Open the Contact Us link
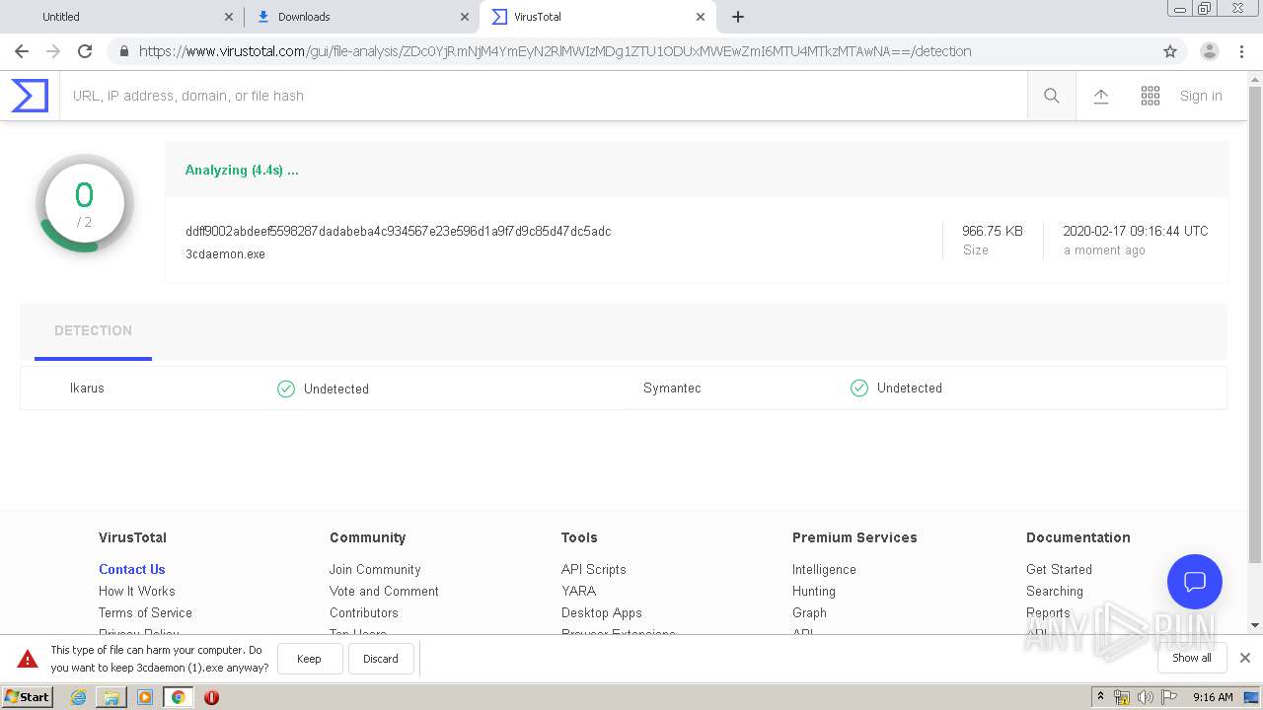The width and height of the screenshot is (1263, 710). (132, 570)
